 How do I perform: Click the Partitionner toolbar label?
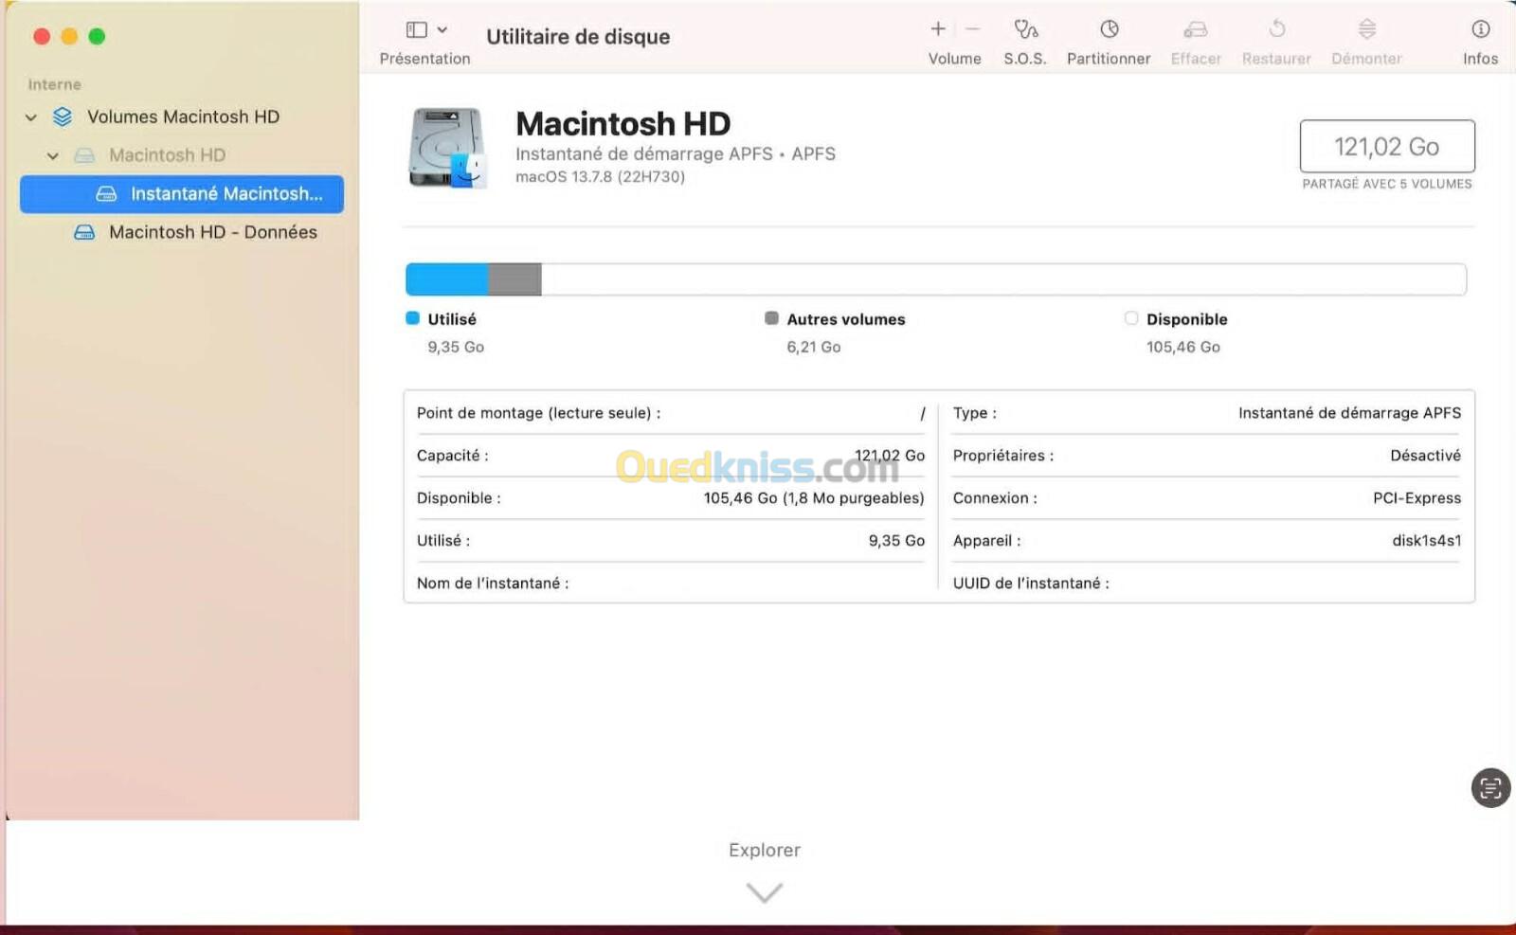1109,59
